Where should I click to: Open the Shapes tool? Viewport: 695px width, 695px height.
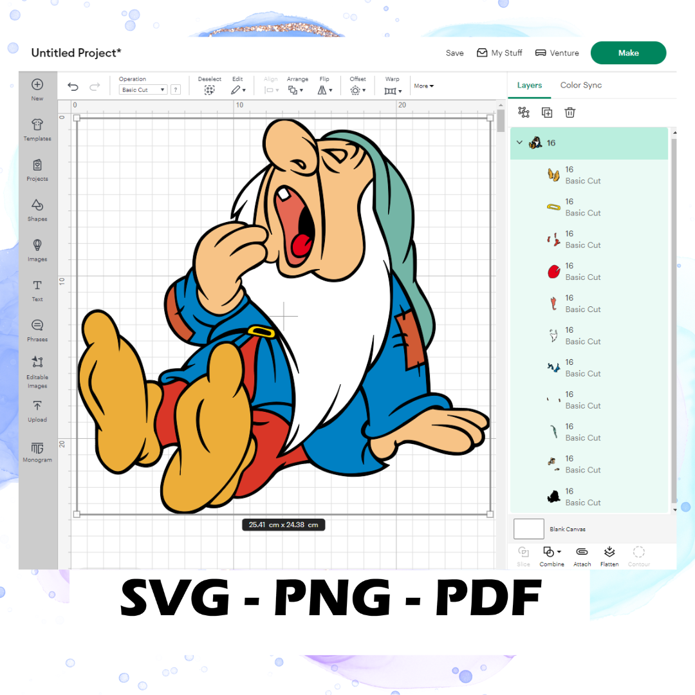click(37, 210)
